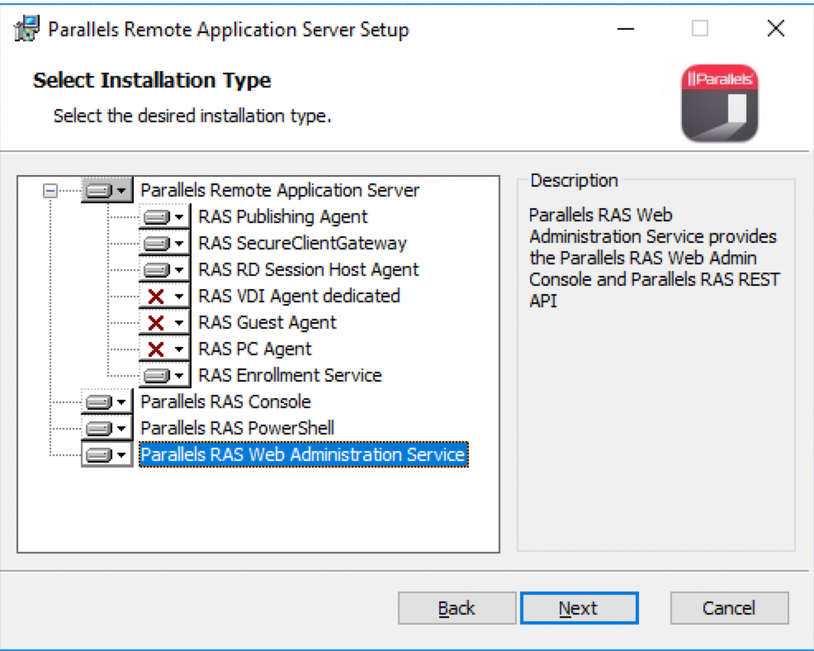This screenshot has height=651, width=814.
Task: Select Parallels RAS Console feature
Action: pyautogui.click(x=226, y=402)
